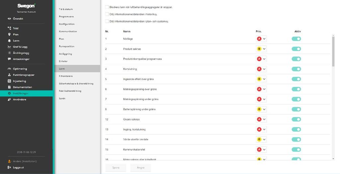Screen dimensions: 340x174
Task: Click yellow B badge for Batterispänning under gräns
Action: click(x=259, y=109)
